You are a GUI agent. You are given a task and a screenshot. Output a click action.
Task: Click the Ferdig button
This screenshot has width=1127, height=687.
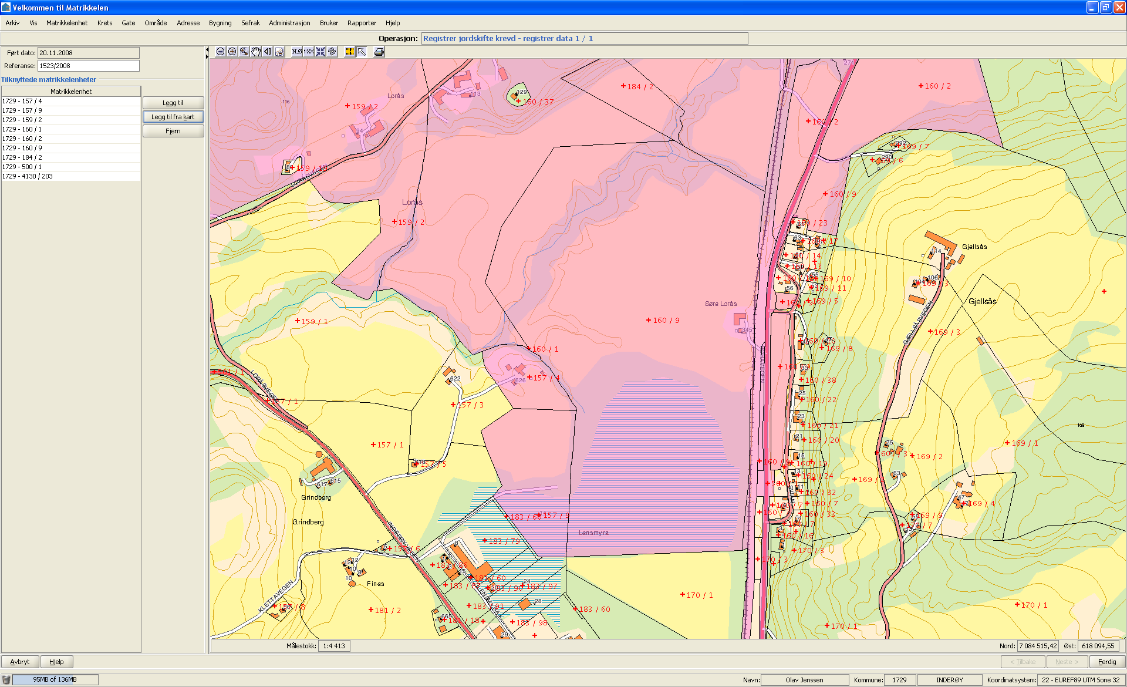pyautogui.click(x=1107, y=662)
